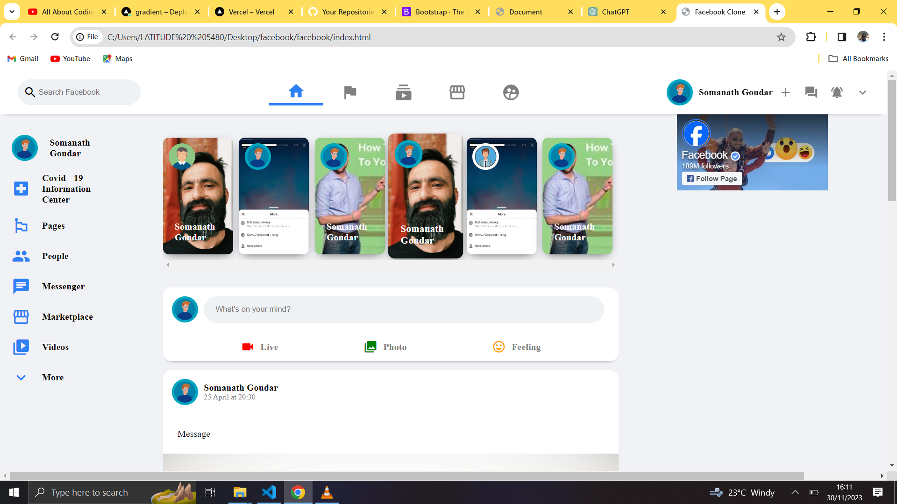
Task: Open the first Somanath Goudar story thumbnail
Action: click(198, 196)
